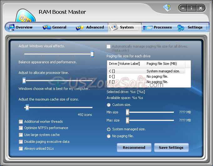Viewport: 213px width, 166px height.
Task: Choose the No paging file radio option
Action: (109, 136)
